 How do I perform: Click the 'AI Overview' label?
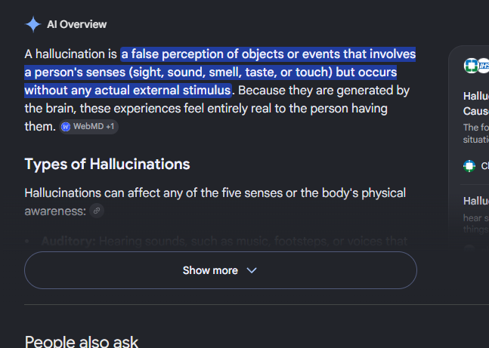77,24
